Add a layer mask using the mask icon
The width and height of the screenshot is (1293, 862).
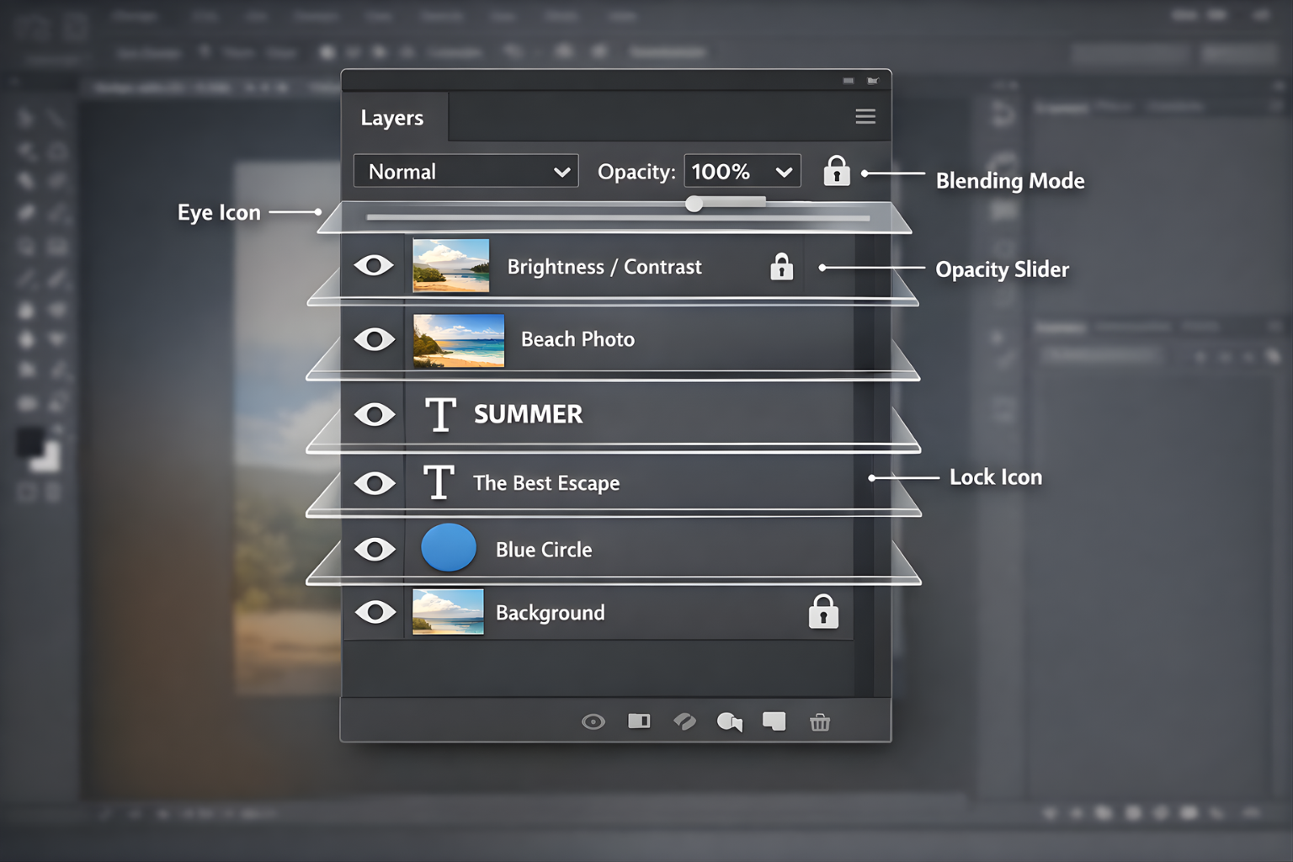(x=639, y=722)
